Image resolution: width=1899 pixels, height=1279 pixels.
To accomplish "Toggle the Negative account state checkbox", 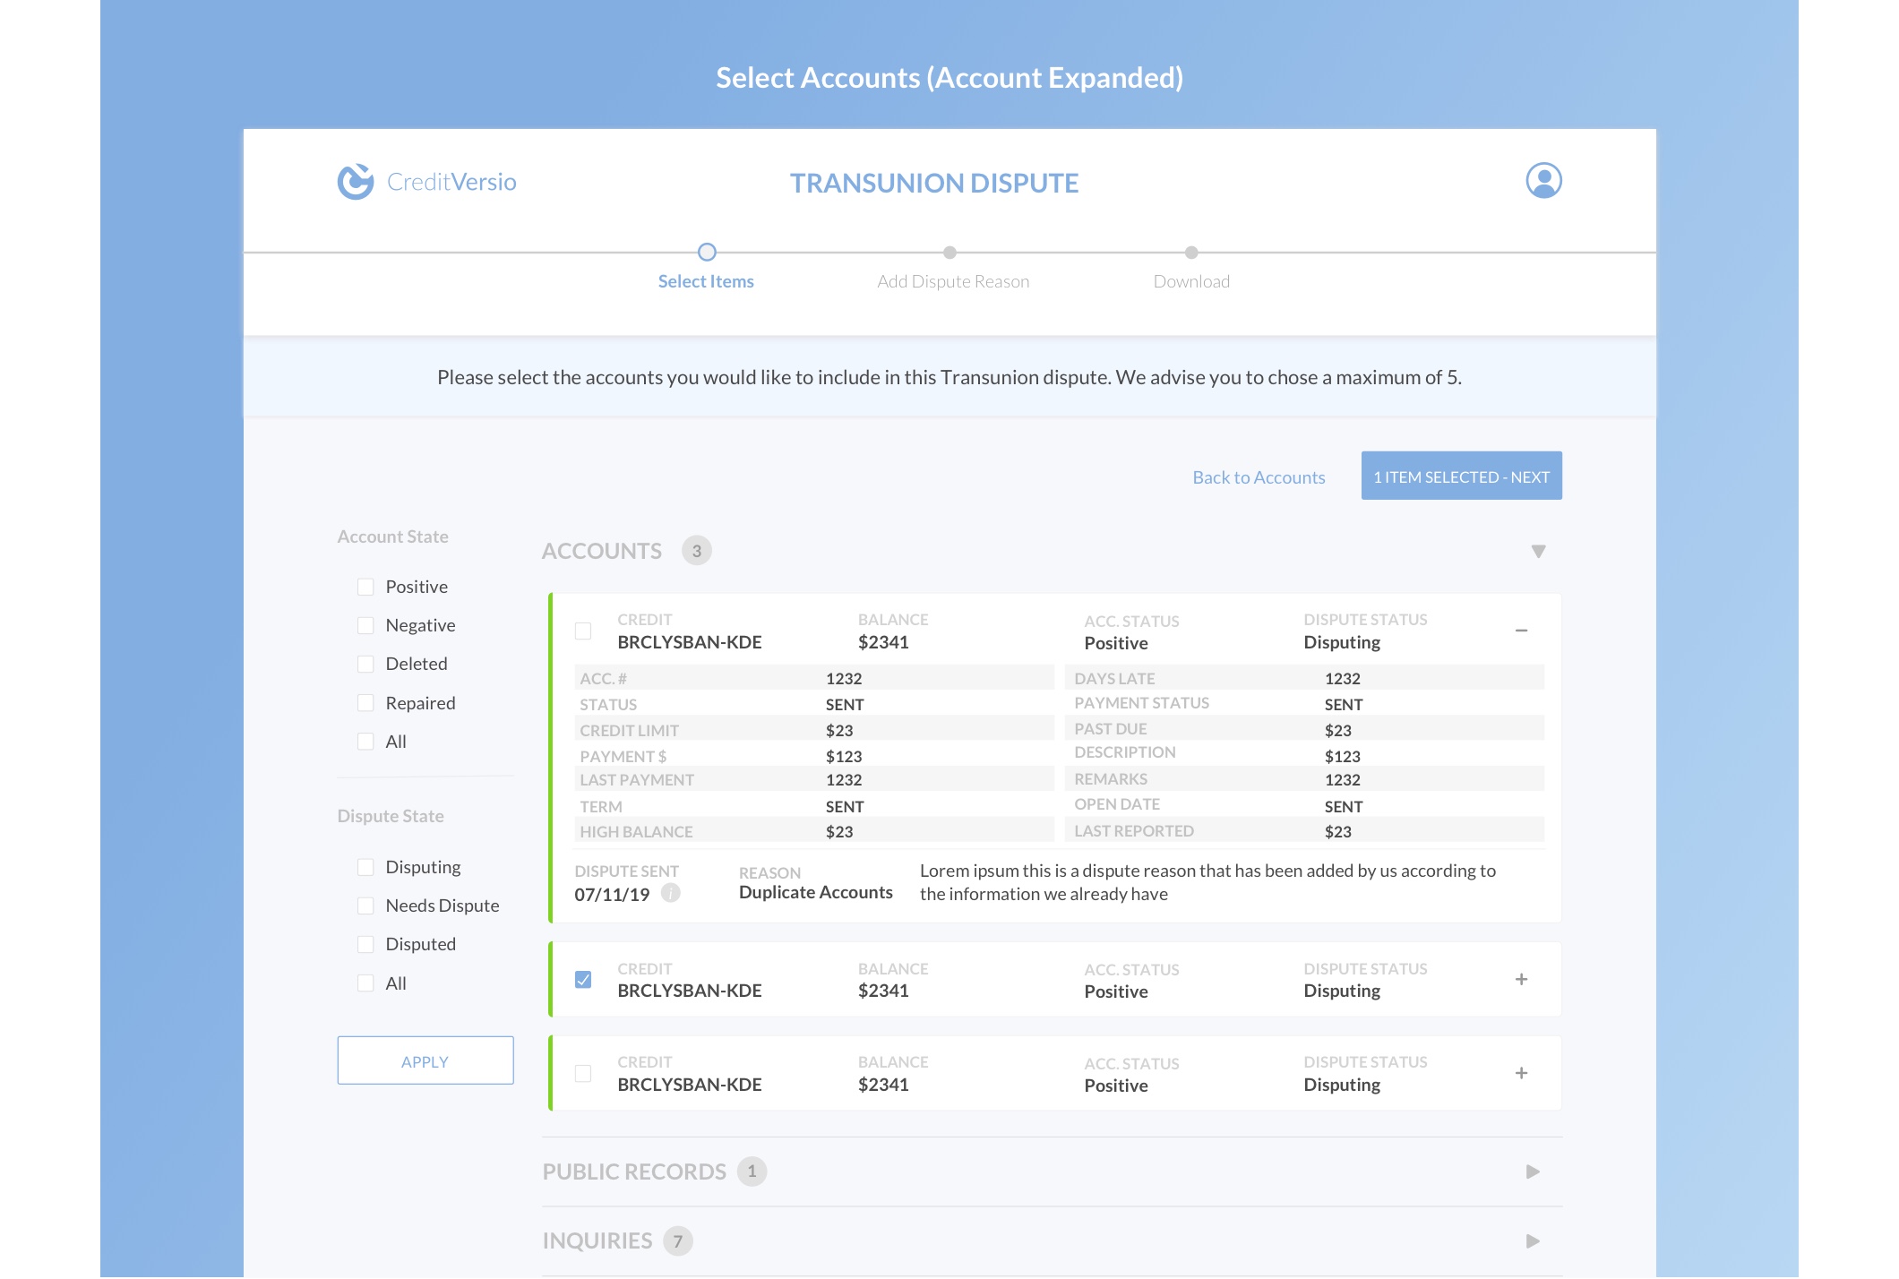I will (x=364, y=623).
